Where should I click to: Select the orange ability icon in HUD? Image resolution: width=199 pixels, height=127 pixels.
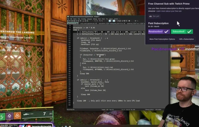[17, 116]
